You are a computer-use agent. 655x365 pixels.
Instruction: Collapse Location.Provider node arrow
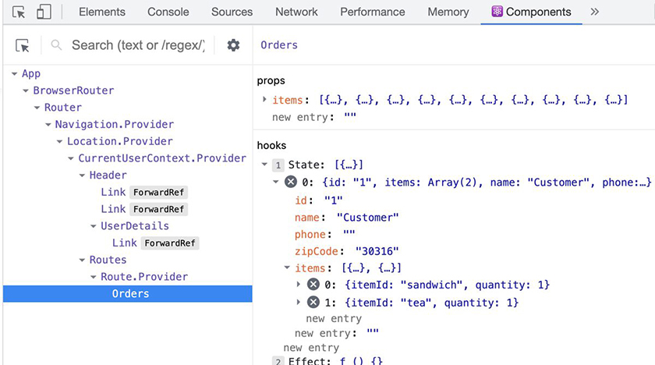click(x=59, y=142)
